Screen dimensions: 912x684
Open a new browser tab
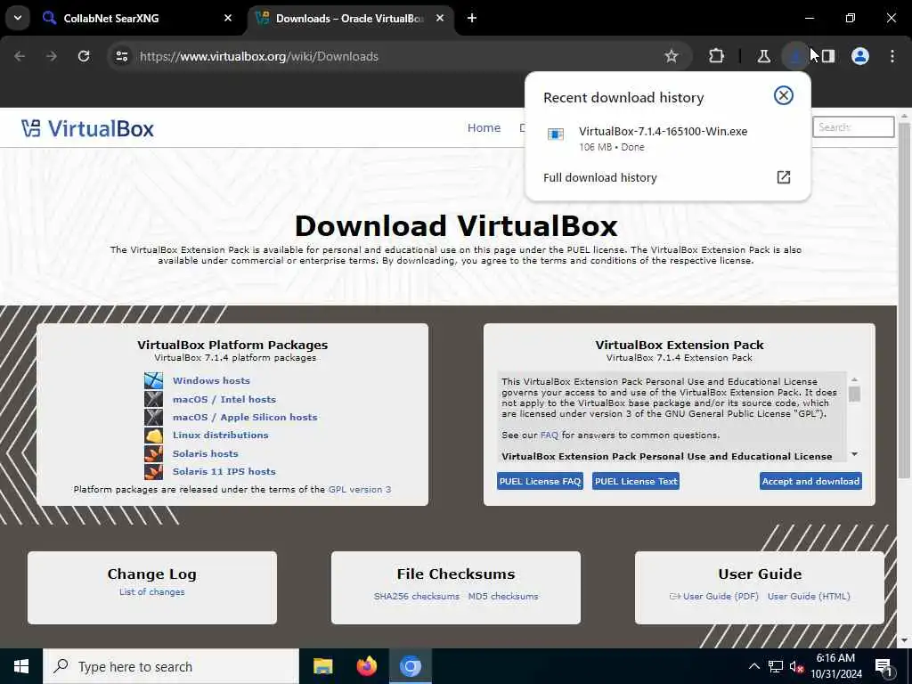tap(472, 18)
